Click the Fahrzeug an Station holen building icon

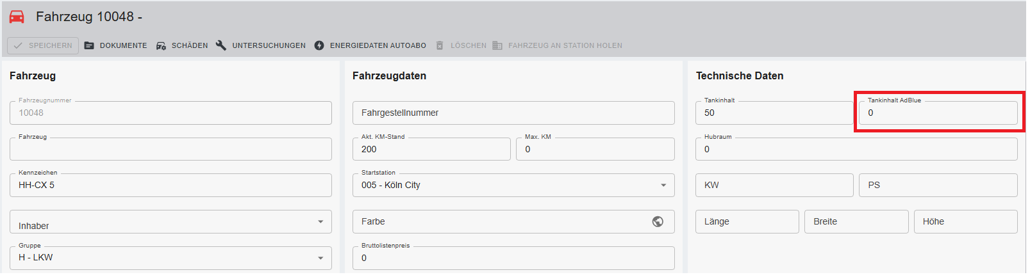[x=497, y=45]
